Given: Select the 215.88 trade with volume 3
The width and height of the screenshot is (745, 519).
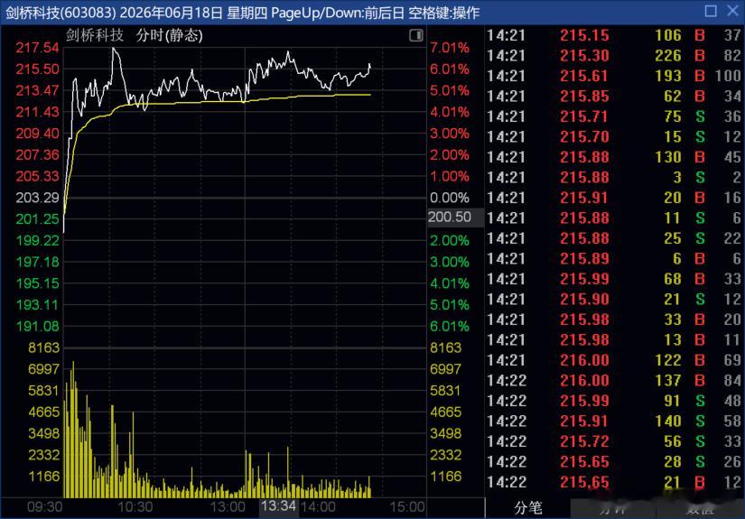Looking at the screenshot, I should [x=613, y=178].
